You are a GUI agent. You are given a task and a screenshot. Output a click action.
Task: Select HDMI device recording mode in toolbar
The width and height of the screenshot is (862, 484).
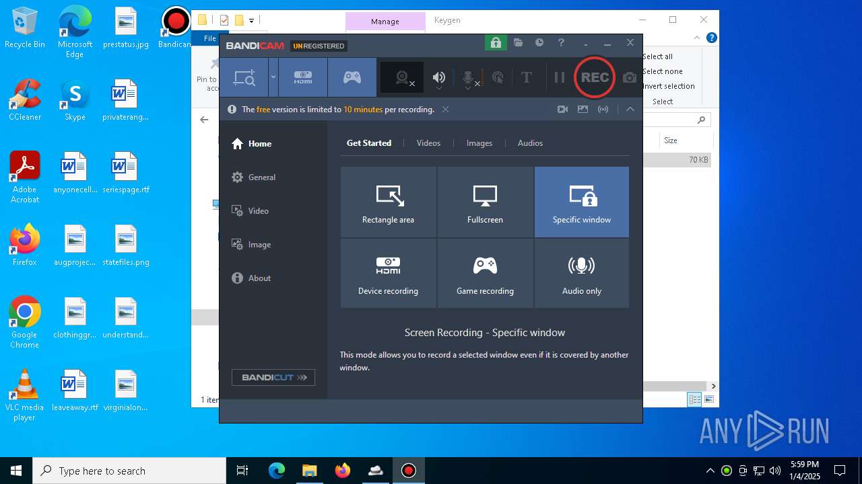coord(303,77)
